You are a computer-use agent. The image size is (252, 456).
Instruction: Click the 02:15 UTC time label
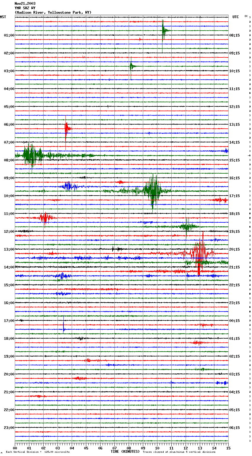pos(235,356)
